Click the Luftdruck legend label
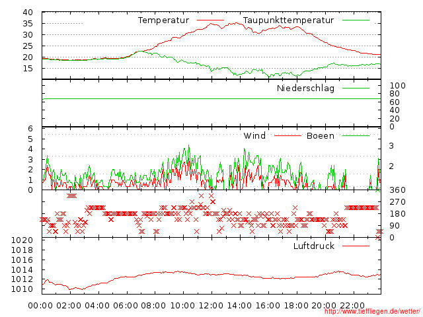The image size is (423, 317). [x=314, y=246]
